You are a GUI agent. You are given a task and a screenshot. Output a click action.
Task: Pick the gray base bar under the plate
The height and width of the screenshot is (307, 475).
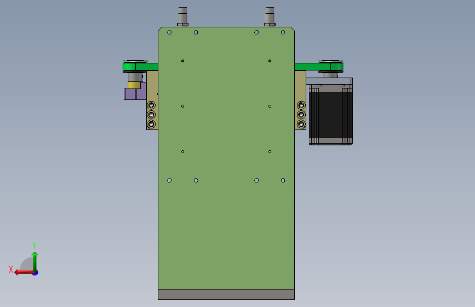click(x=226, y=294)
